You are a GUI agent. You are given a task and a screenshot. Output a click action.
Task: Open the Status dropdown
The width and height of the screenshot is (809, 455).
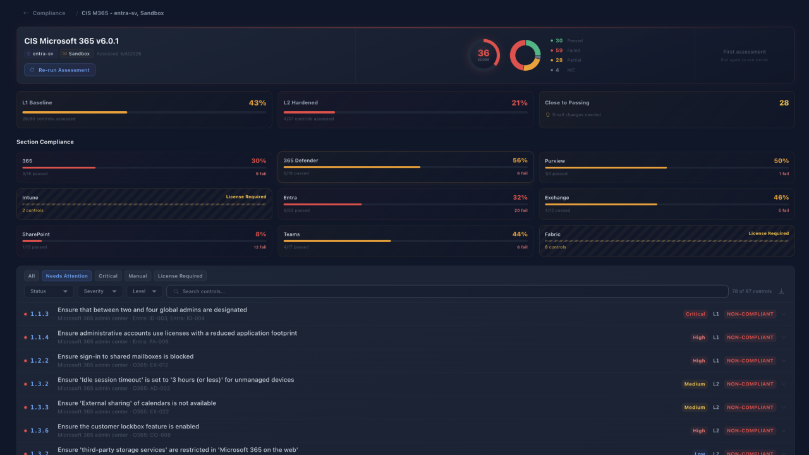[49, 291]
